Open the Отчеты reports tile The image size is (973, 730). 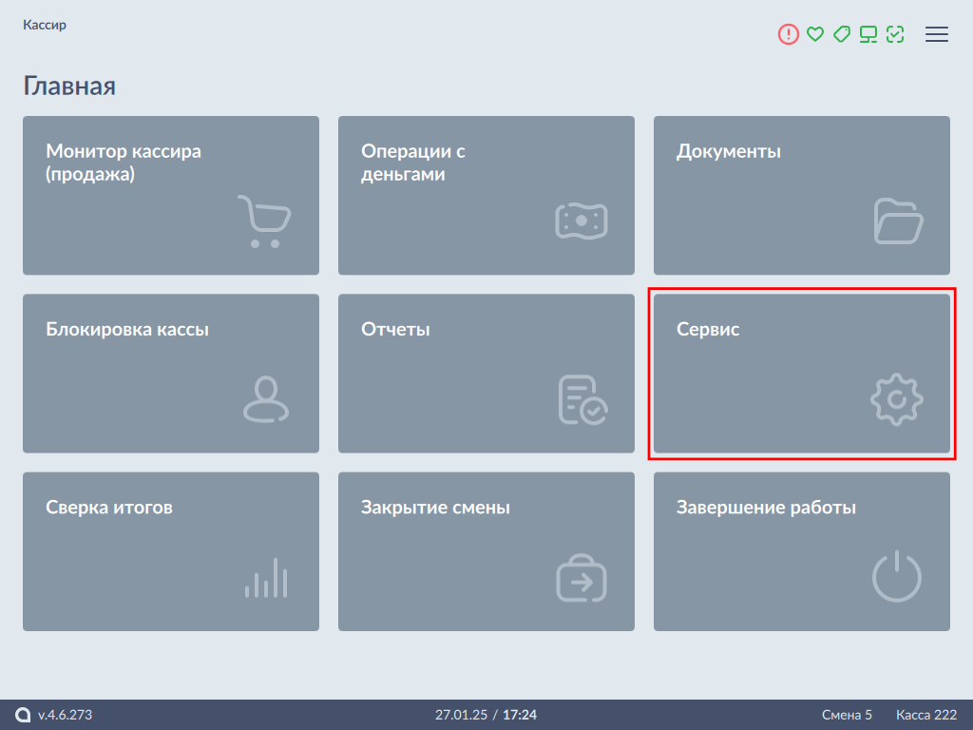point(486,373)
